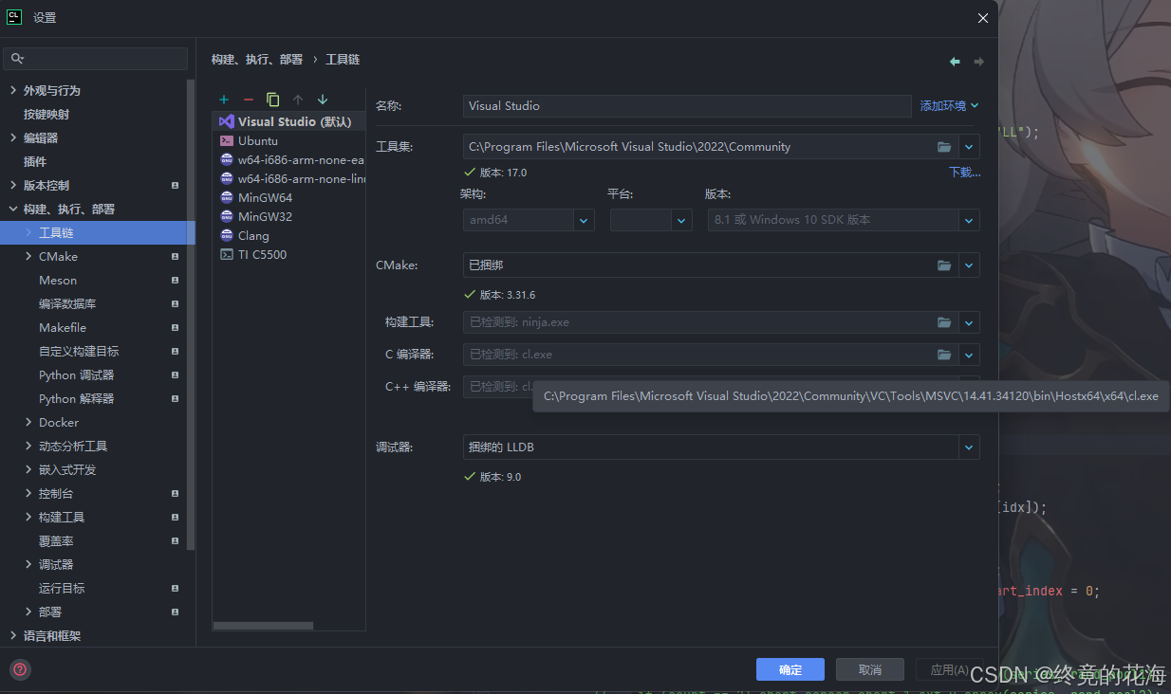This screenshot has width=1171, height=694.
Task: Close the 设置 dialog
Action: point(983,17)
